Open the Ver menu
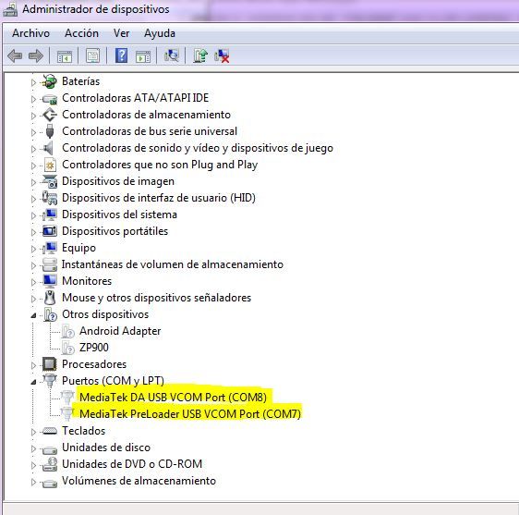Screen dimensions: 519x515 (x=121, y=33)
